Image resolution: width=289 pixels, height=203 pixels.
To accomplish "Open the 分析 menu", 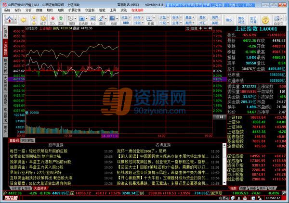I will [x=28, y=10].
